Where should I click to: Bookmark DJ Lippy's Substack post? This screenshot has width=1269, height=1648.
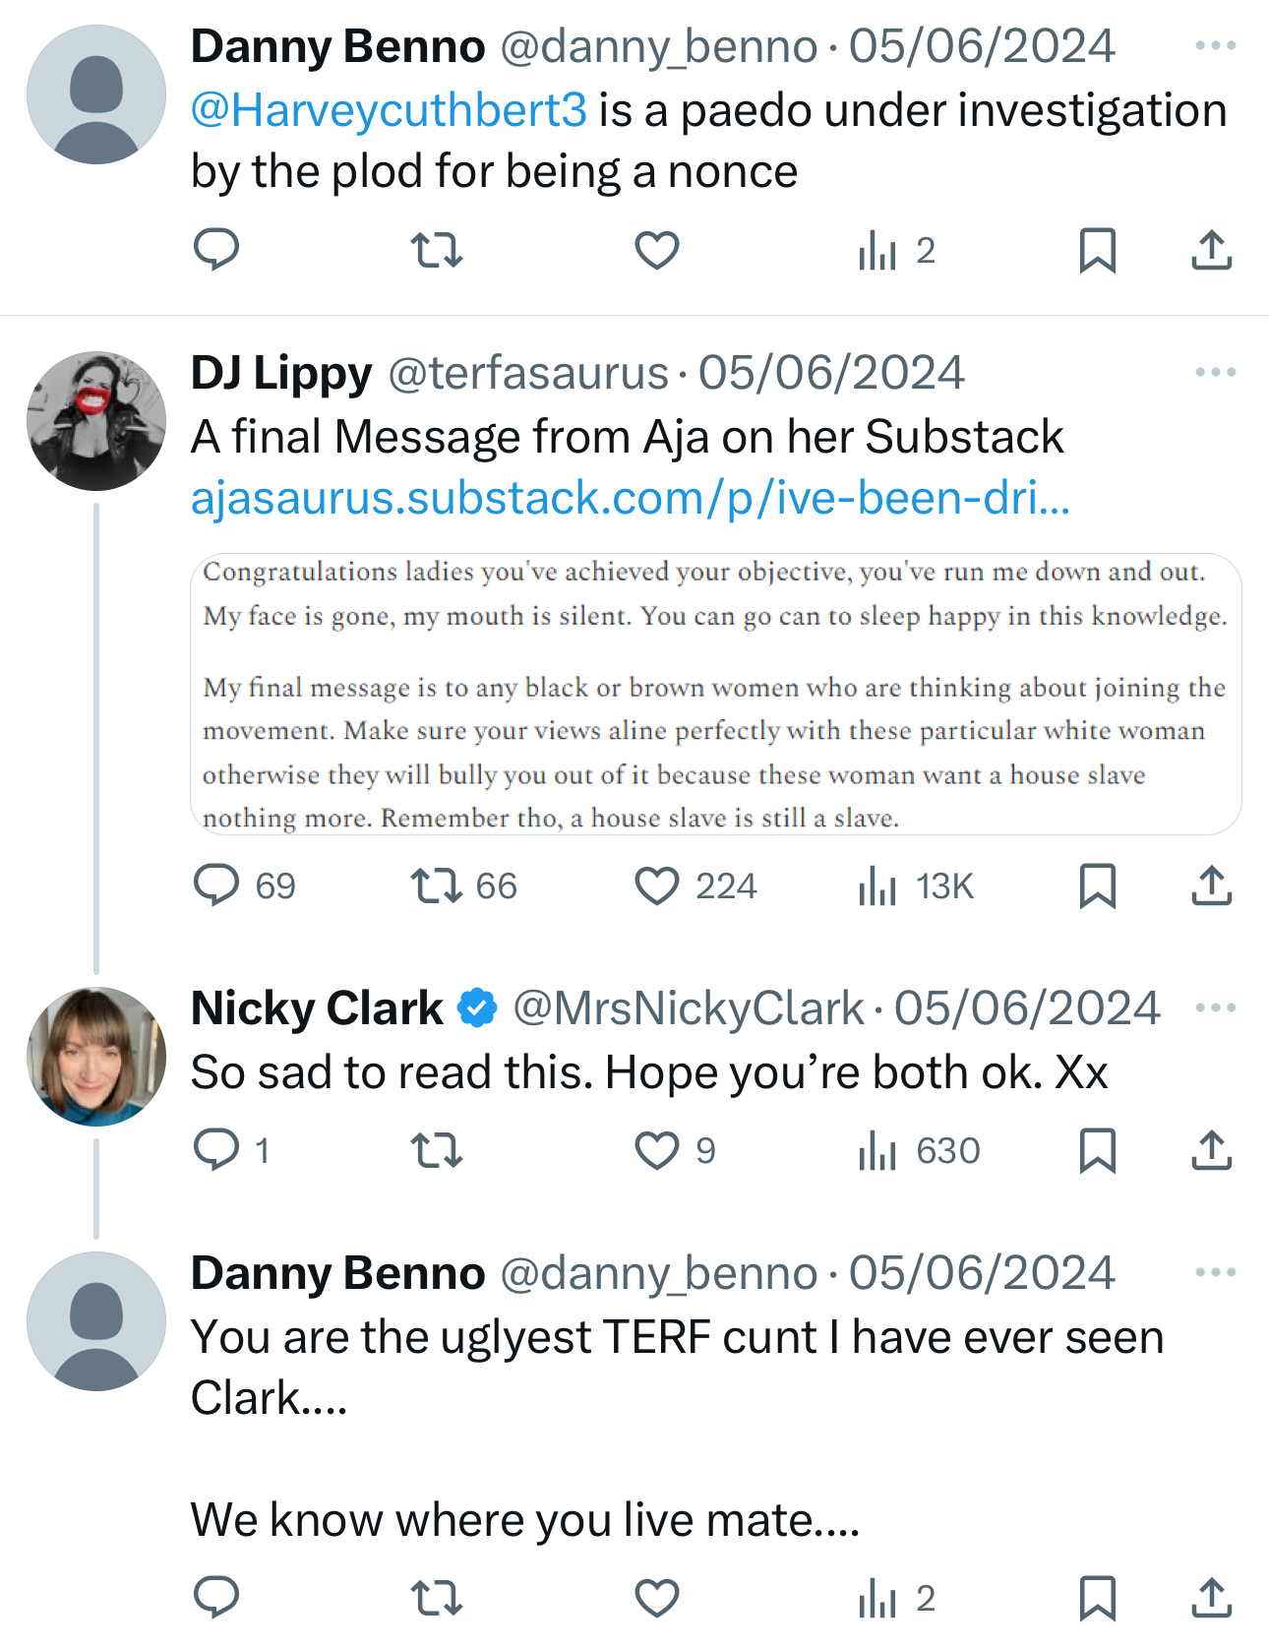[1097, 885]
